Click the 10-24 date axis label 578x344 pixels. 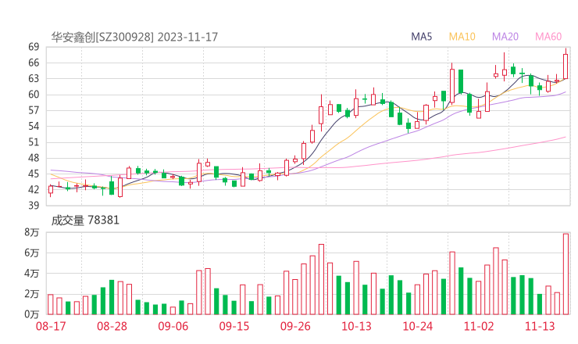(417, 326)
